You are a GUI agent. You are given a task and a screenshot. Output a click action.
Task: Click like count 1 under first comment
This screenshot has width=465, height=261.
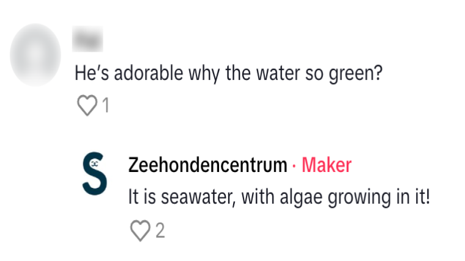click(x=105, y=106)
